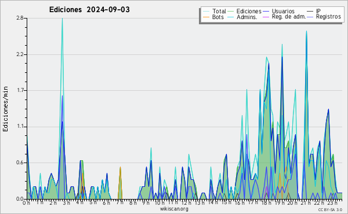
Task: Click the chart title 'Ediciones 2024-09-03'
Action: [89, 10]
